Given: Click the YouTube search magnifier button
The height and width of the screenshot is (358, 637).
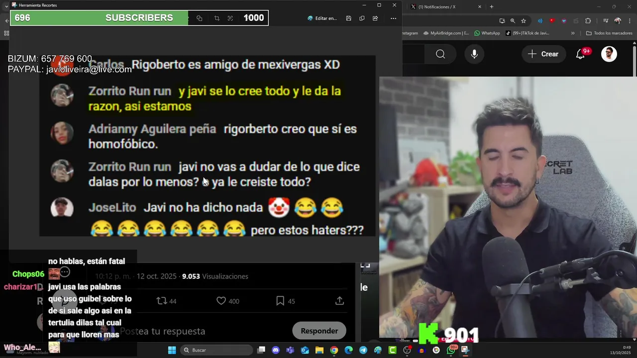Looking at the screenshot, I should point(440,54).
